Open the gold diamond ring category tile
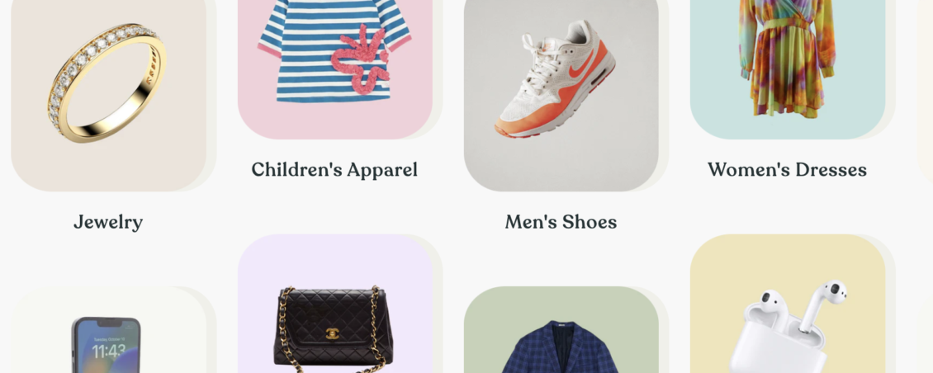933x373 pixels. [x=108, y=95]
